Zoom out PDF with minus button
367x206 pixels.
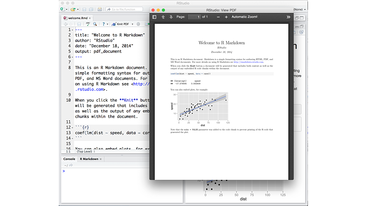[x=218, y=17]
